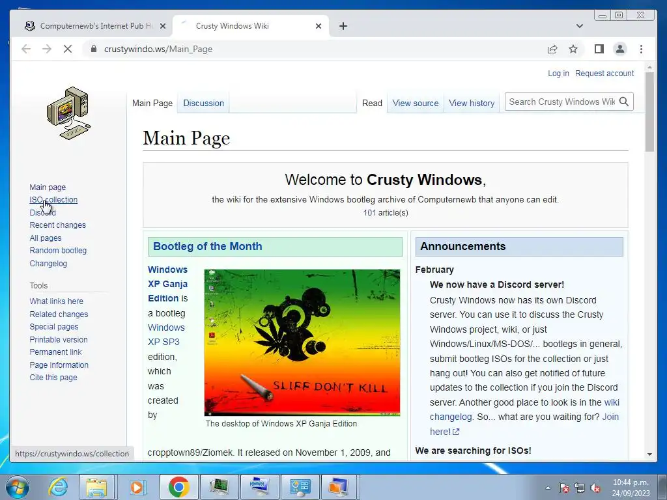
Task: Click the Ganja Edition desktop thumbnail
Action: 302,342
